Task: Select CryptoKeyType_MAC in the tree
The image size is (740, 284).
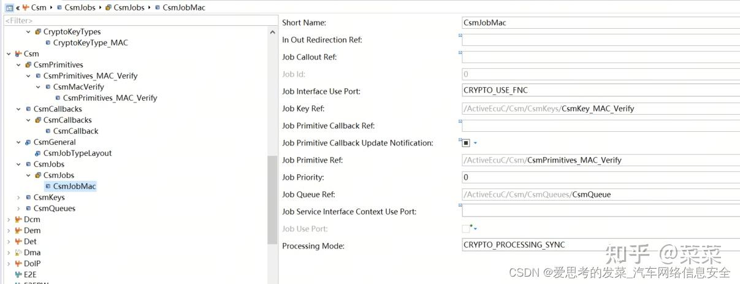Action: (x=90, y=43)
